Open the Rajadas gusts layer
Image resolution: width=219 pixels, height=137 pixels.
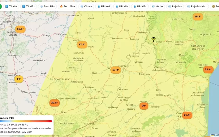pyautogui.click(x=175, y=6)
